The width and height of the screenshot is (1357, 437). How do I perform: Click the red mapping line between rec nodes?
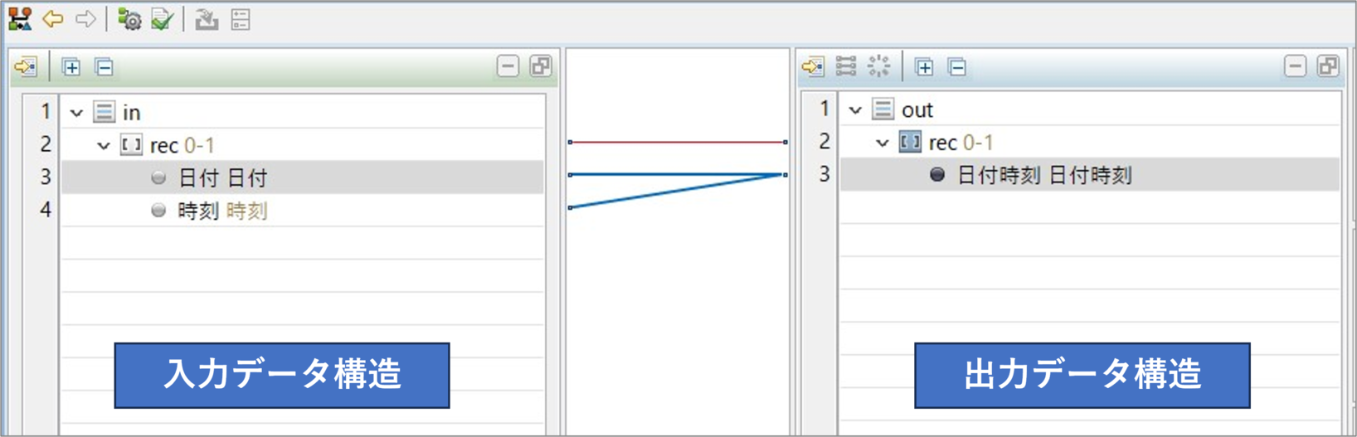tap(677, 142)
